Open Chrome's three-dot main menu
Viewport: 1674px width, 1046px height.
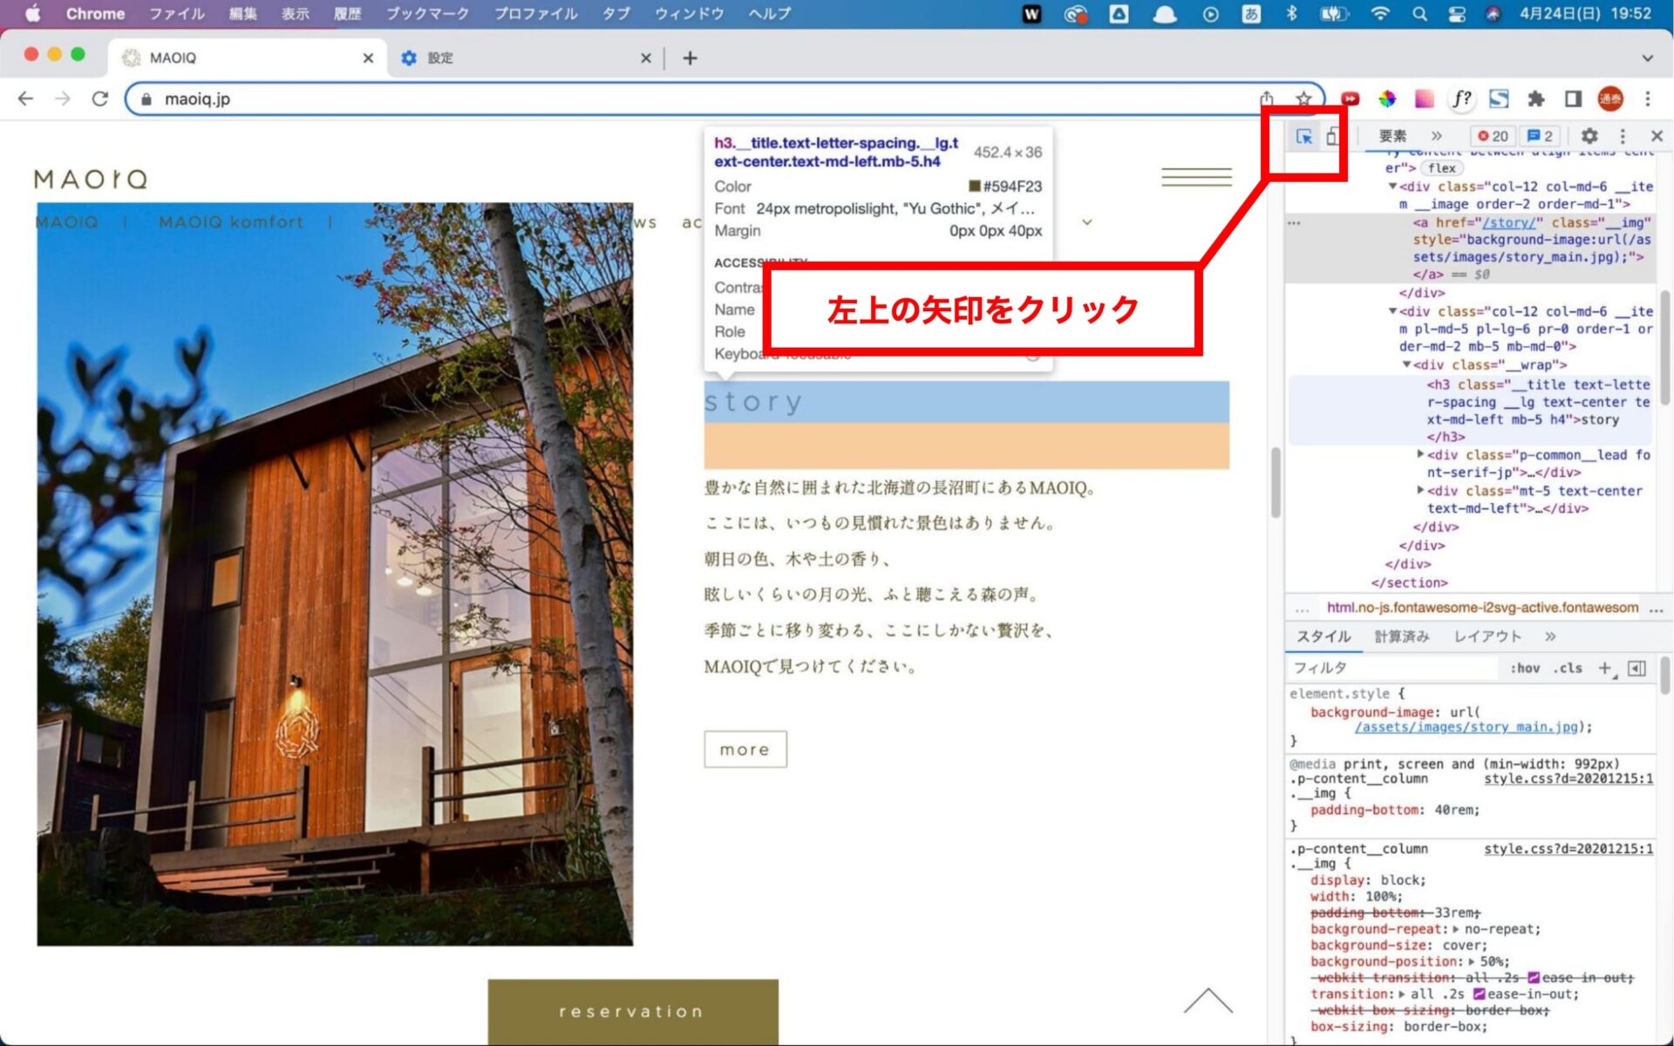click(1648, 98)
